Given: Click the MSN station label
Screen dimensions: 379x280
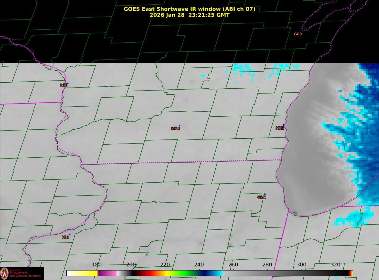Looking at the screenshot, I should tap(175, 129).
